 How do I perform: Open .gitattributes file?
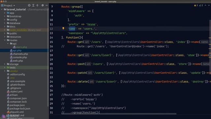tap(17, 85)
